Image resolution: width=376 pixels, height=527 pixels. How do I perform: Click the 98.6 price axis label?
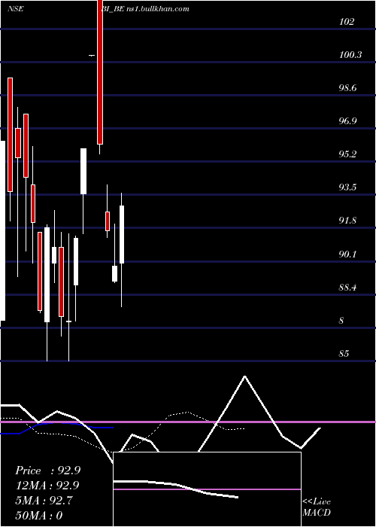pyautogui.click(x=347, y=88)
